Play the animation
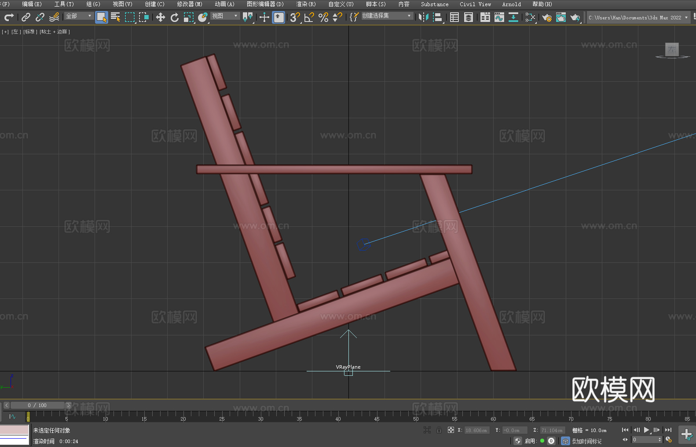696x447 pixels. (646, 430)
